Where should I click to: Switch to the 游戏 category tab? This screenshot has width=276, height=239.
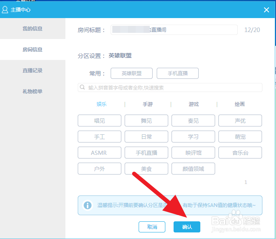click(x=194, y=104)
